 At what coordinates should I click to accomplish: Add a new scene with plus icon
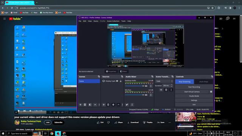click(x=80, y=105)
